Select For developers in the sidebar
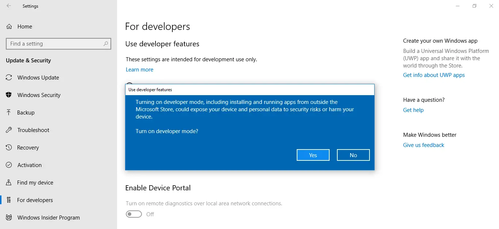 (59, 200)
